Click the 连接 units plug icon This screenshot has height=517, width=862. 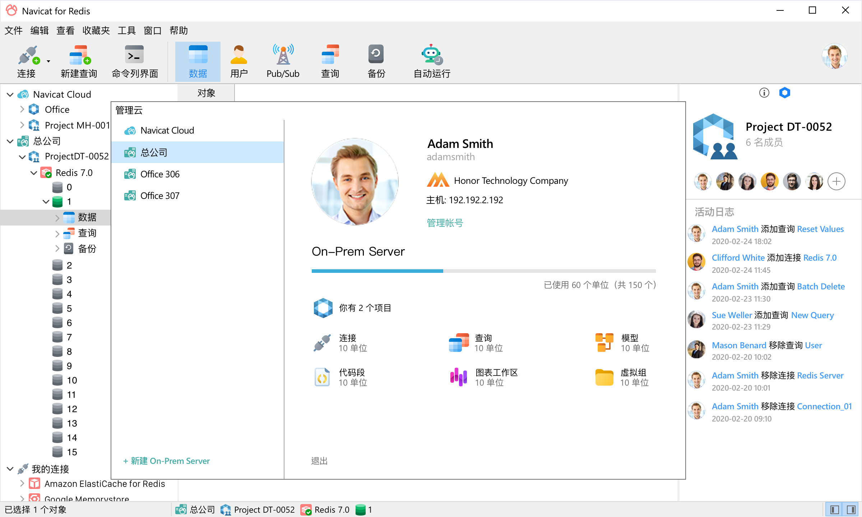[x=322, y=343]
